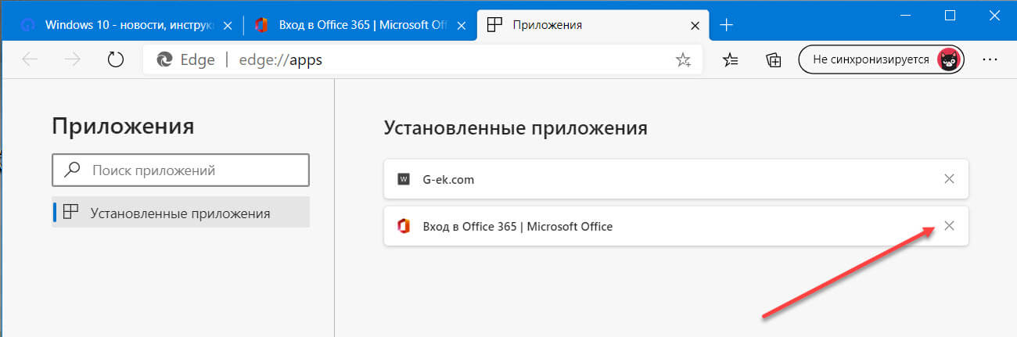Select Установленные приложения in the sidebar
The height and width of the screenshot is (337, 1017).
181,212
